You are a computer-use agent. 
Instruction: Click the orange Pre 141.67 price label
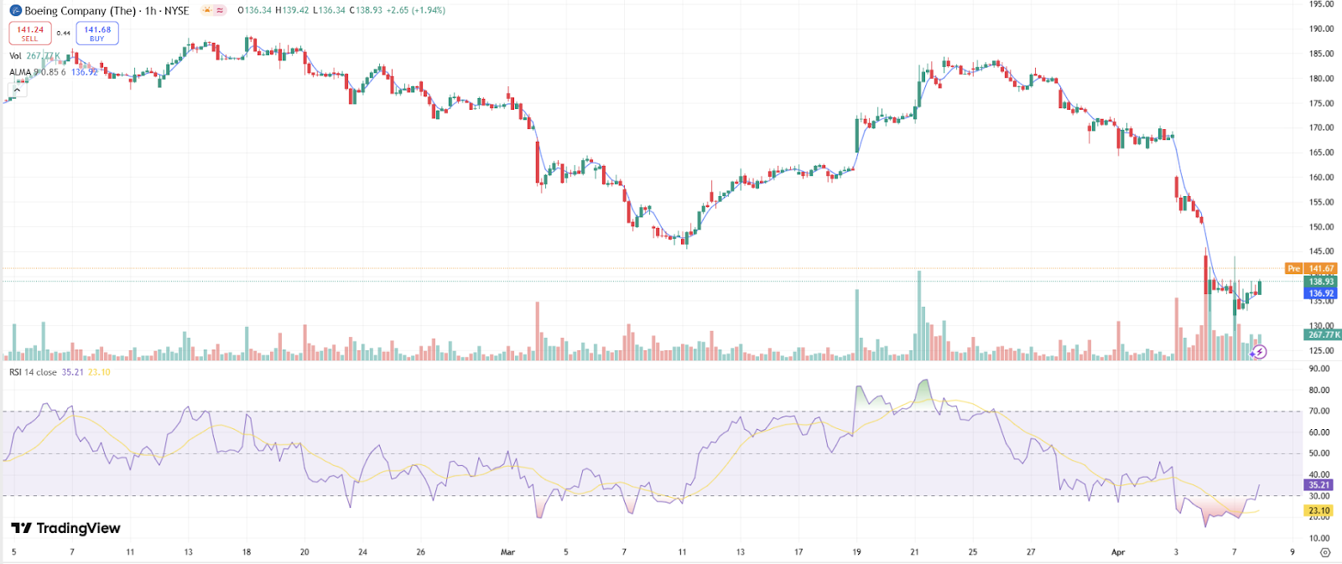(x=1312, y=269)
